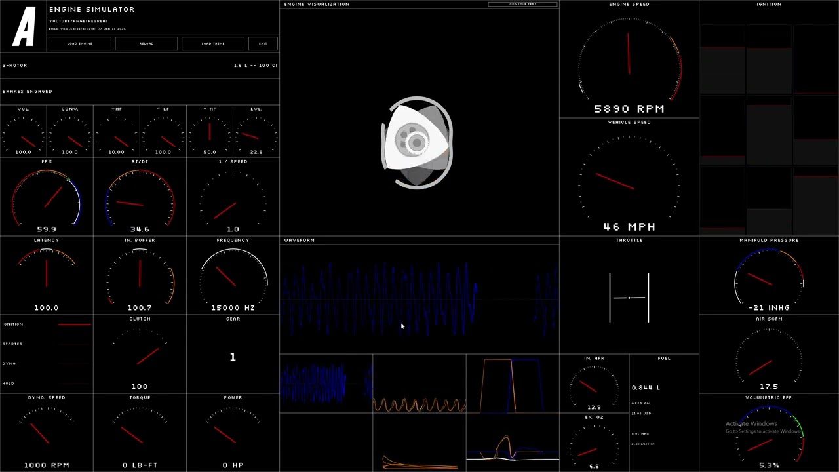Click the Torque gauge
Viewport: 839px width, 472px height.
[140, 433]
